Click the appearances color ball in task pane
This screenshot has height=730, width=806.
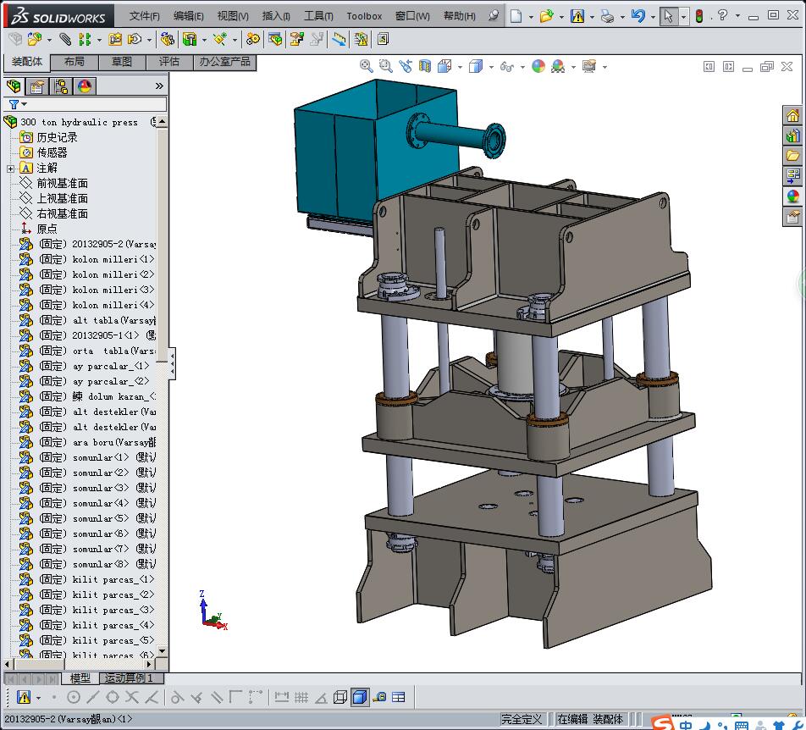pos(792,196)
